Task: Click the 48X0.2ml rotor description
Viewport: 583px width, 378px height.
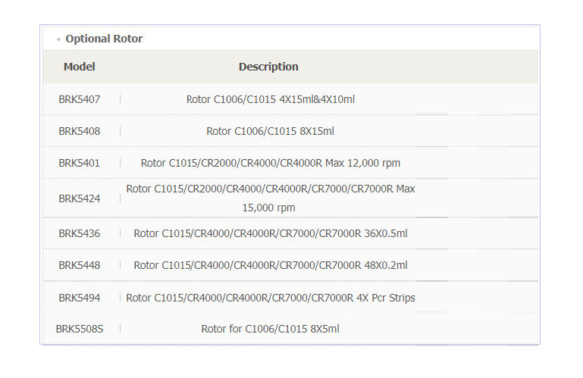Action: coord(271,265)
